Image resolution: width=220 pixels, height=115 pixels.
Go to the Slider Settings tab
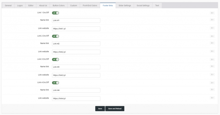click(125, 6)
